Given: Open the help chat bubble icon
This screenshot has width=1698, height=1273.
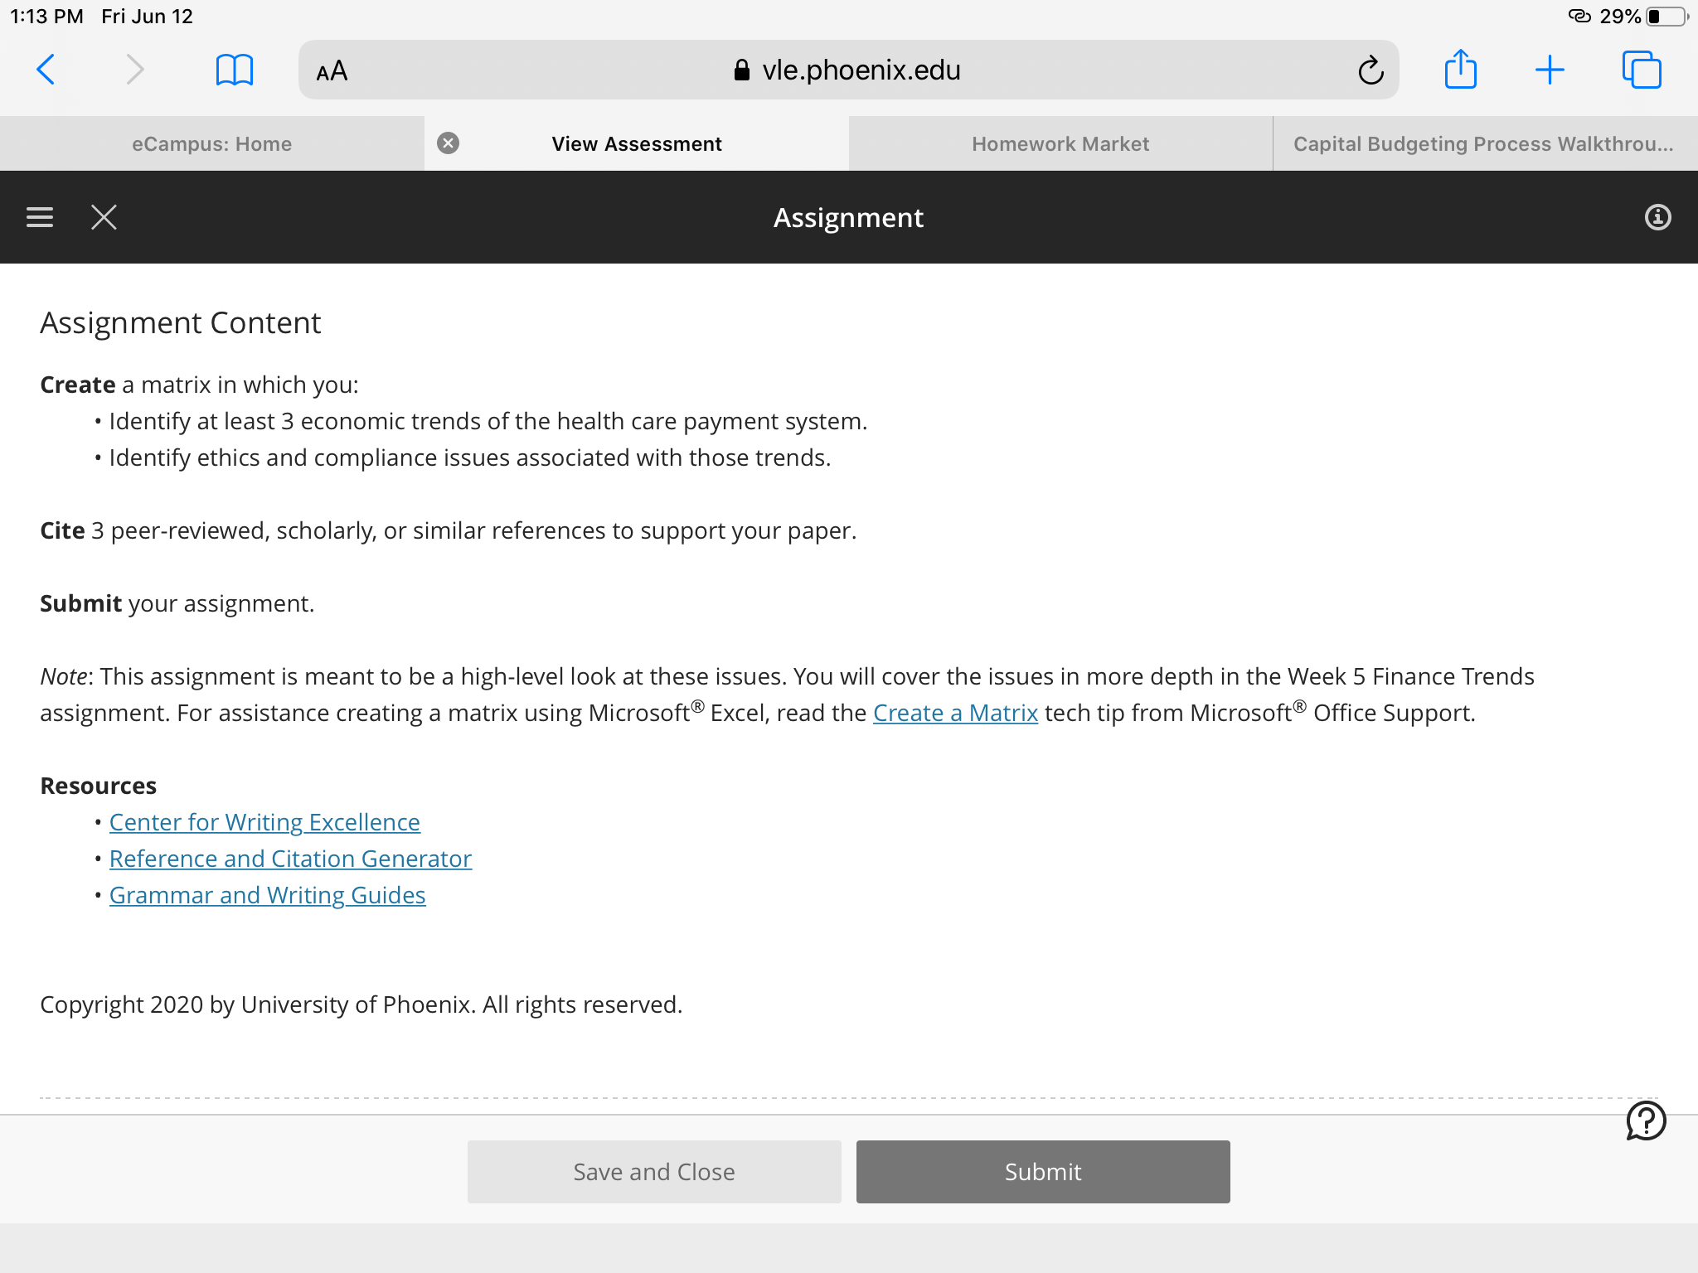Looking at the screenshot, I should [1646, 1121].
